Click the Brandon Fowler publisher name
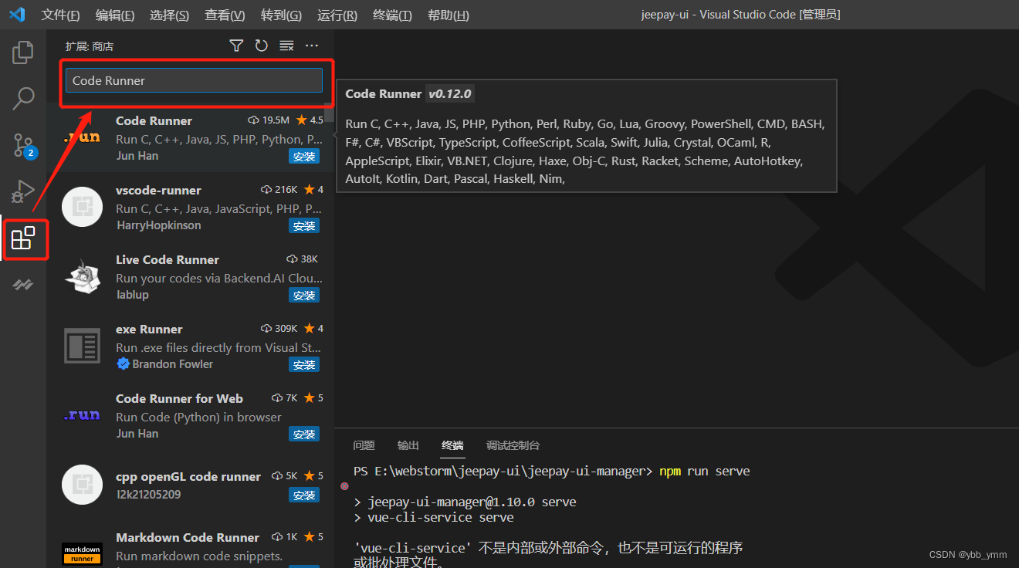Screen dimensions: 1019x568 coord(173,363)
